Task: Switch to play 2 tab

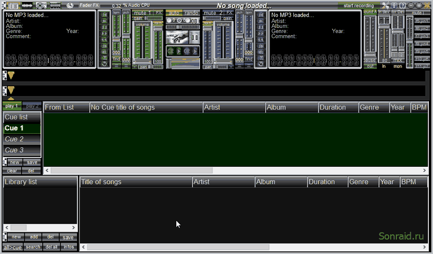Action: [32, 106]
